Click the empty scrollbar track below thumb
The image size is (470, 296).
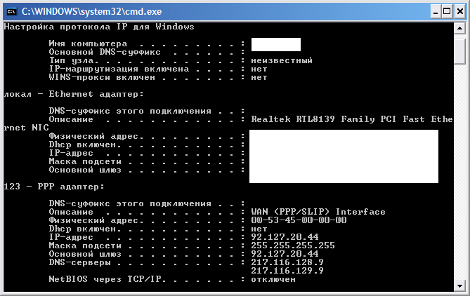click(x=459, y=172)
